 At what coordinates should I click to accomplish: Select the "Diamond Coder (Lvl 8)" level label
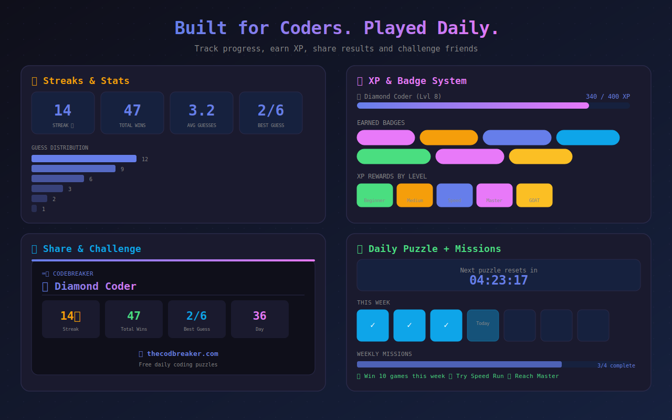pyautogui.click(x=400, y=97)
